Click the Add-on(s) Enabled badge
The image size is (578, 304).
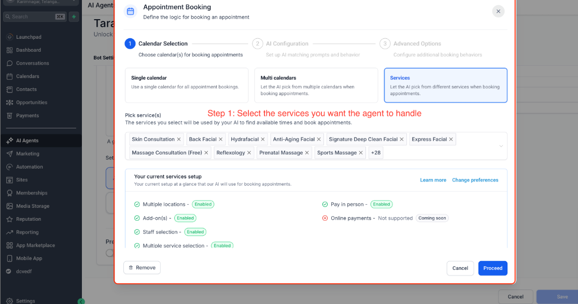[x=185, y=218]
